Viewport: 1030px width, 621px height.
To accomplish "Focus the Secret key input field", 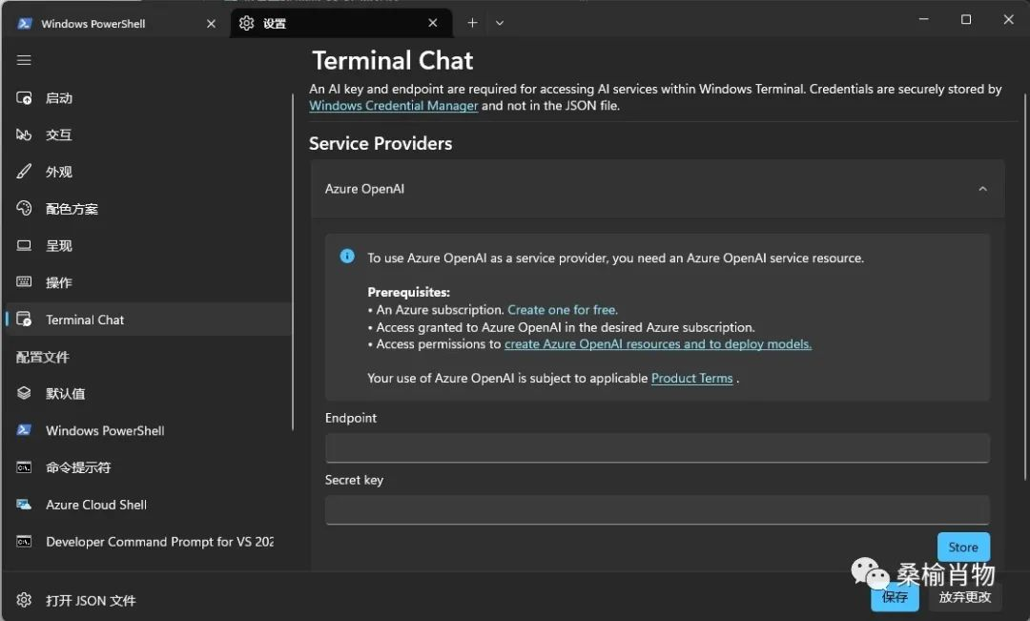I will coord(657,509).
